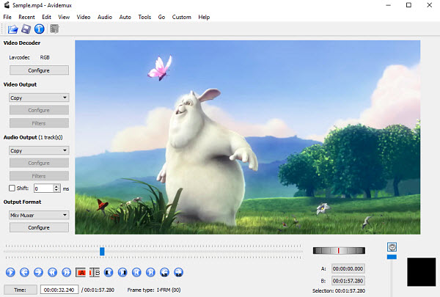Jump to the next keyframe (double right arrows)
Screen dimensions: 440x297
point(67,272)
